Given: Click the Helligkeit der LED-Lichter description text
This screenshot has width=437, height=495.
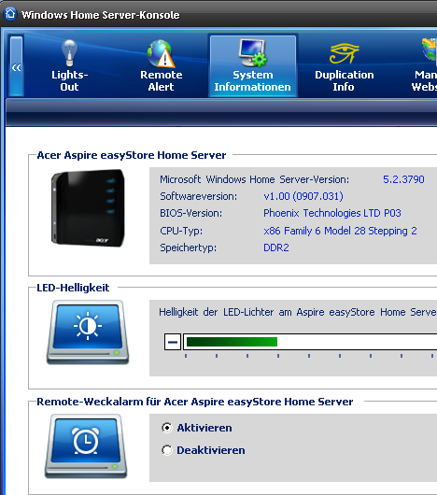Looking at the screenshot, I should coord(298,312).
